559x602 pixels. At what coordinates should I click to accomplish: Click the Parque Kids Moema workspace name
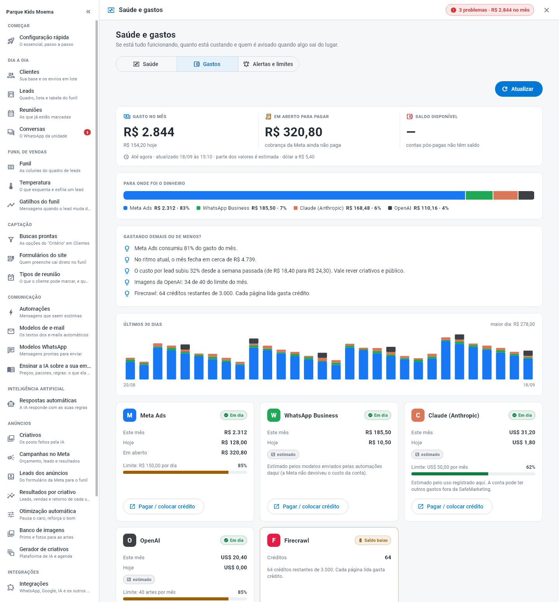[30, 12]
